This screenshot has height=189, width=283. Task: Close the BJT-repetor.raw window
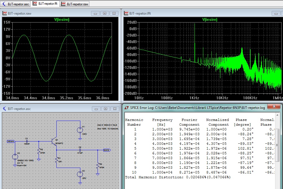pyautogui.click(x=114, y=13)
